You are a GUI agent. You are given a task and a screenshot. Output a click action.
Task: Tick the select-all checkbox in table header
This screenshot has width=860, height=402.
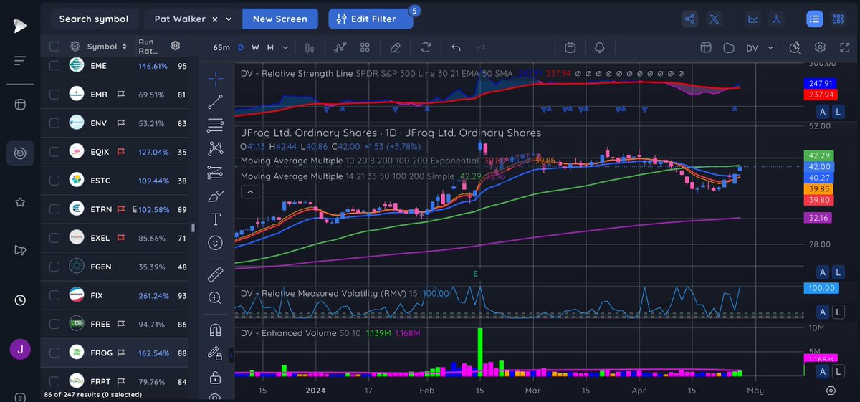[54, 46]
